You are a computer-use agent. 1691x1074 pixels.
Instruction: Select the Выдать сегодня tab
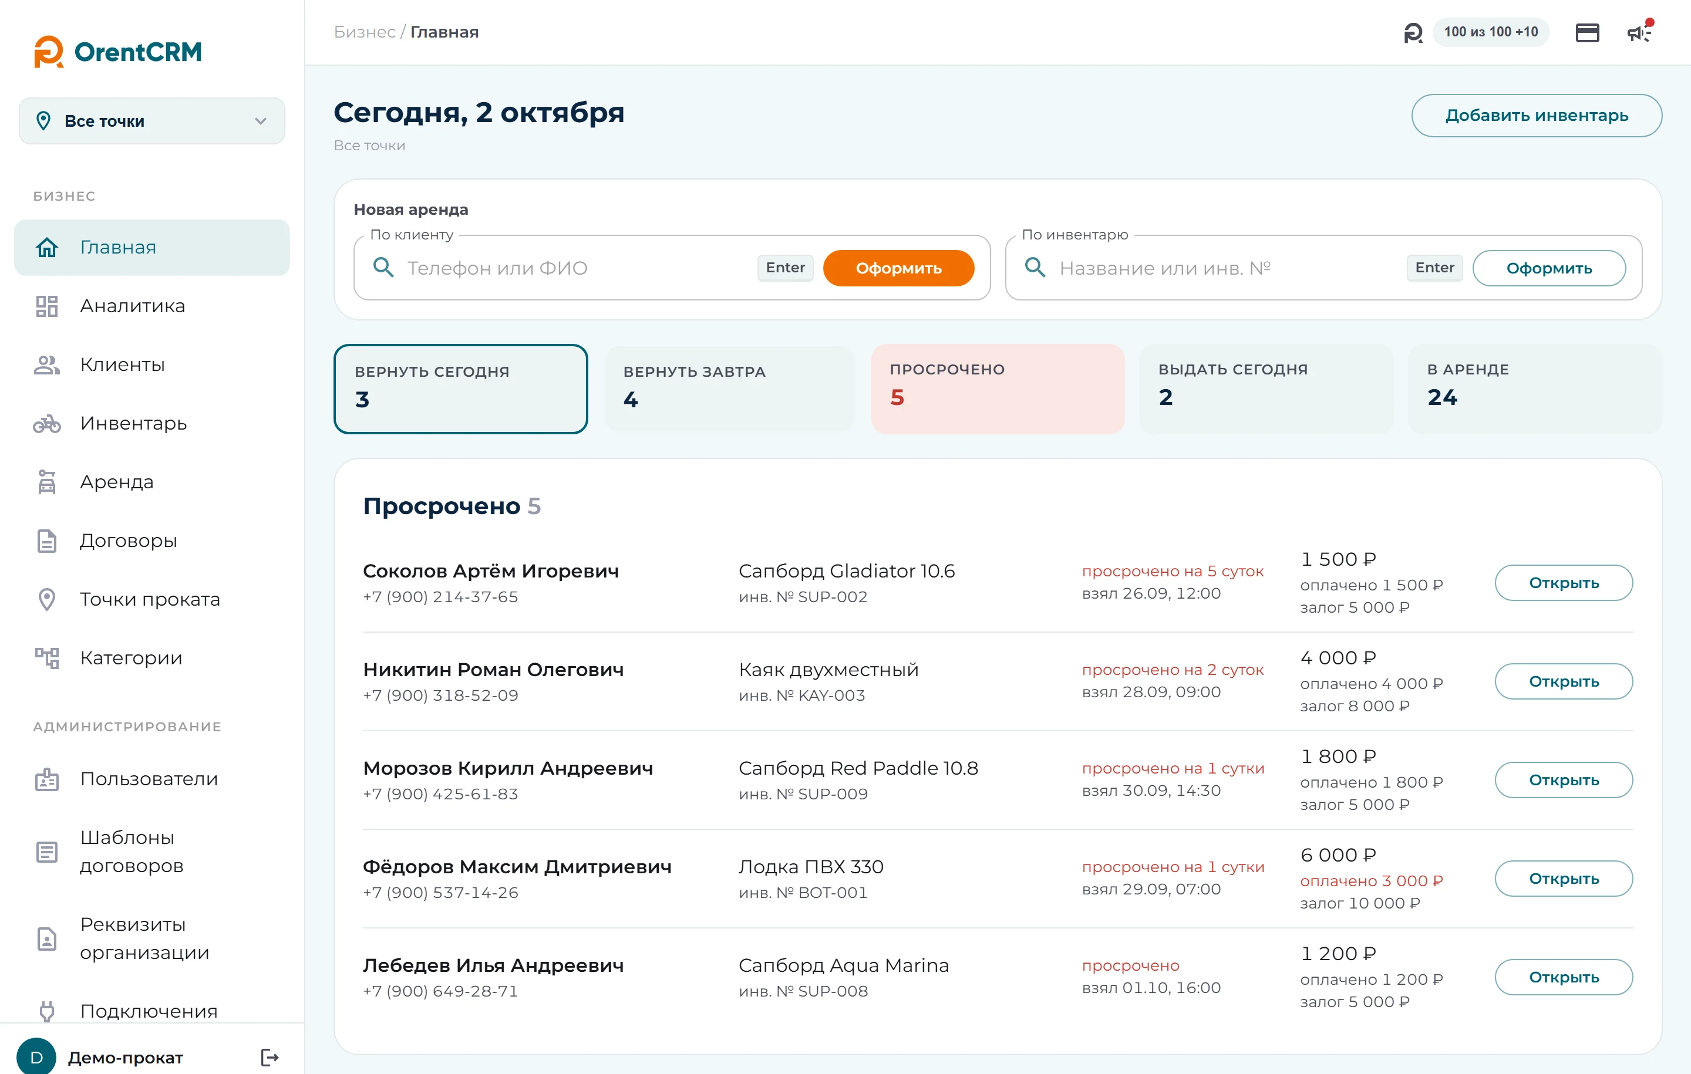tap(1266, 389)
